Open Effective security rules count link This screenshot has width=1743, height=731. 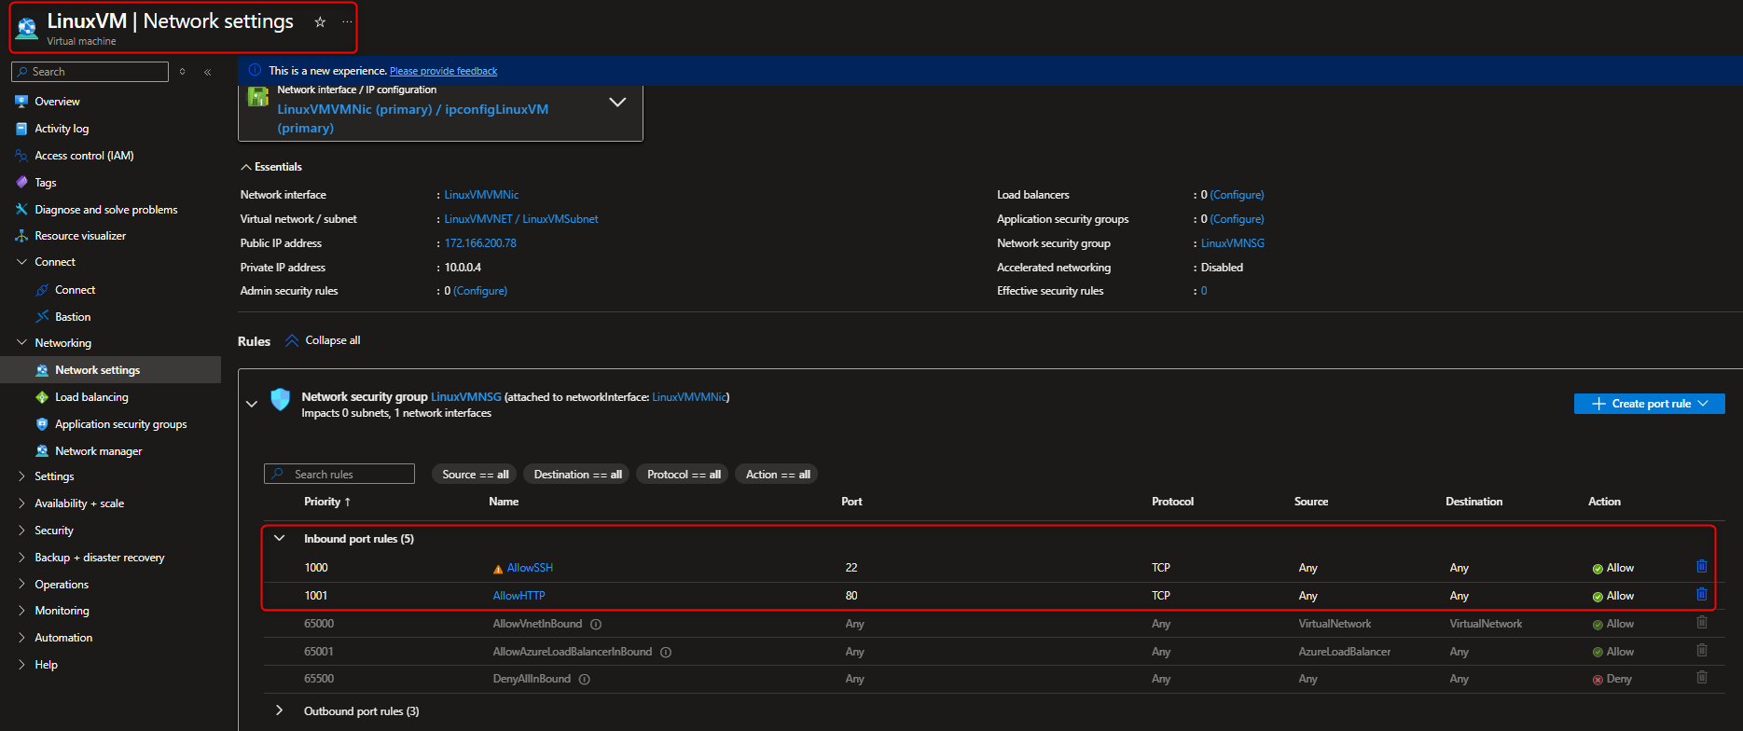pyautogui.click(x=1204, y=291)
